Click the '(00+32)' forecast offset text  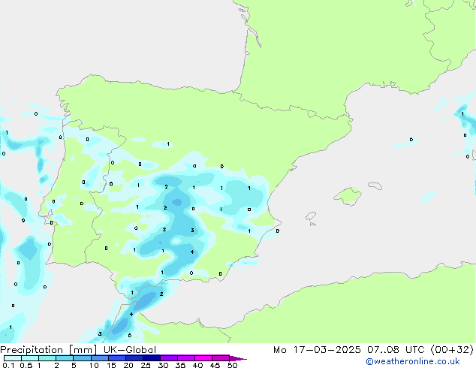452,350
